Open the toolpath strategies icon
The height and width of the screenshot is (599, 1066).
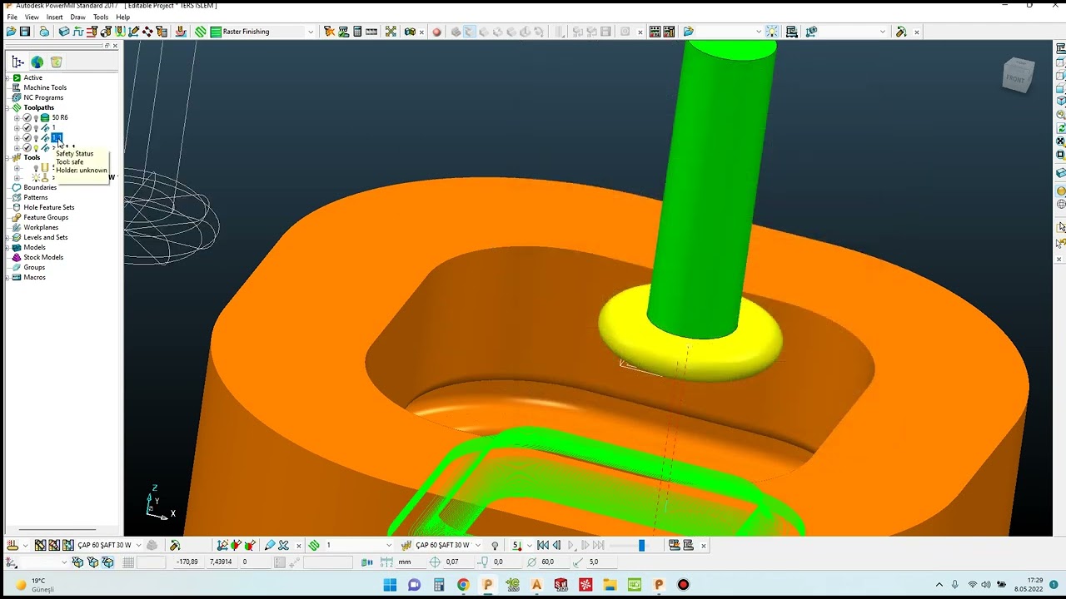[x=201, y=32]
